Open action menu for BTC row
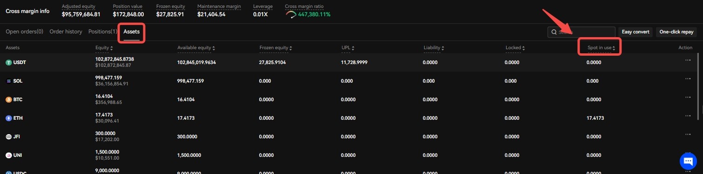Viewport: 703px width, 174px height. [x=688, y=97]
